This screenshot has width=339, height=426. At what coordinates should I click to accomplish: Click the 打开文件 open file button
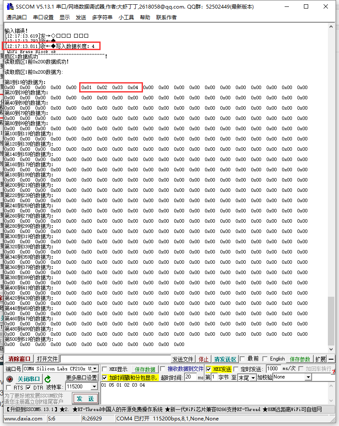47,359
